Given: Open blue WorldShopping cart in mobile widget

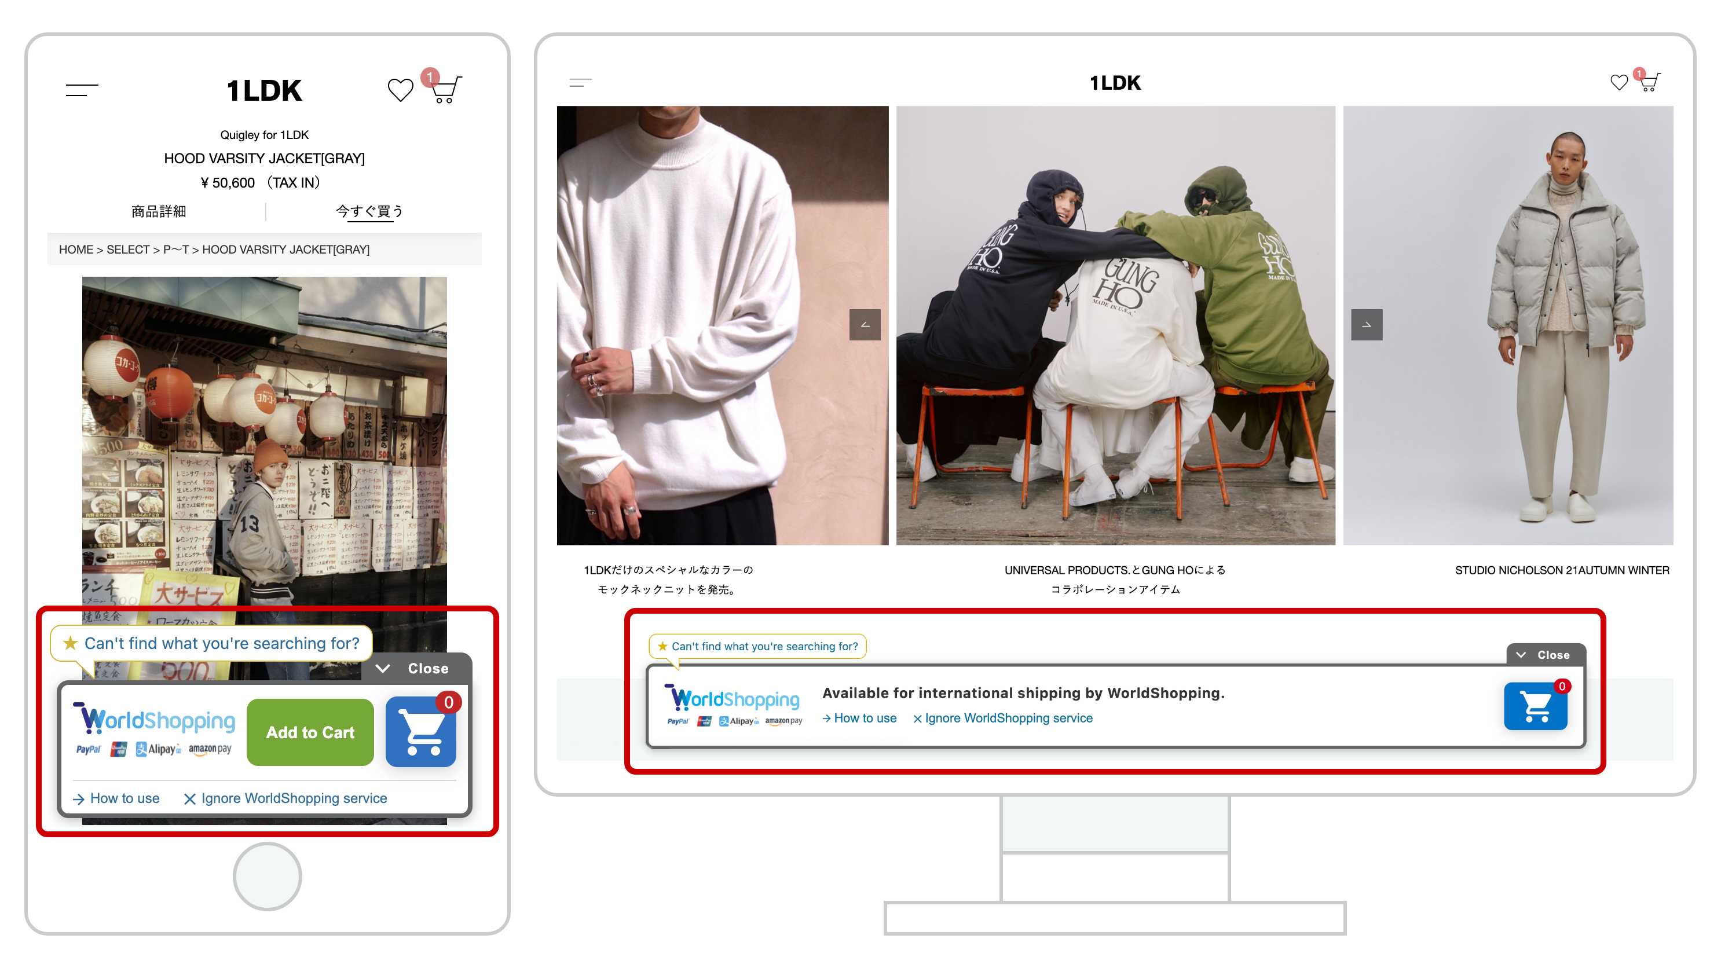Looking at the screenshot, I should coord(421,732).
